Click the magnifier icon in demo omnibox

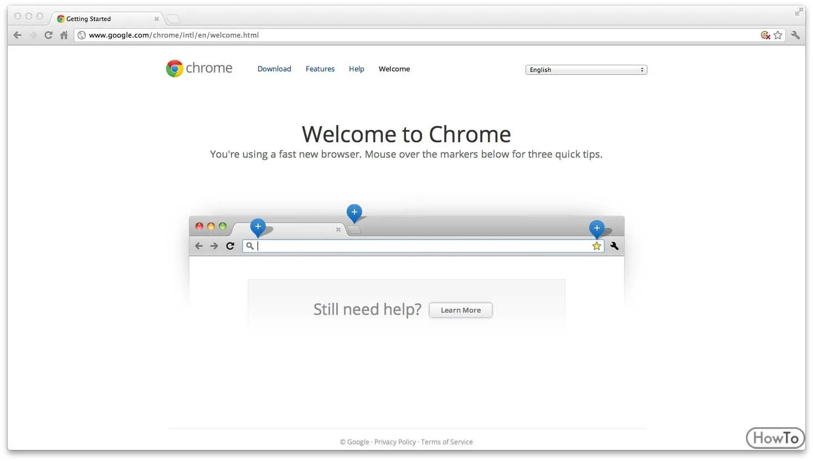coord(250,246)
